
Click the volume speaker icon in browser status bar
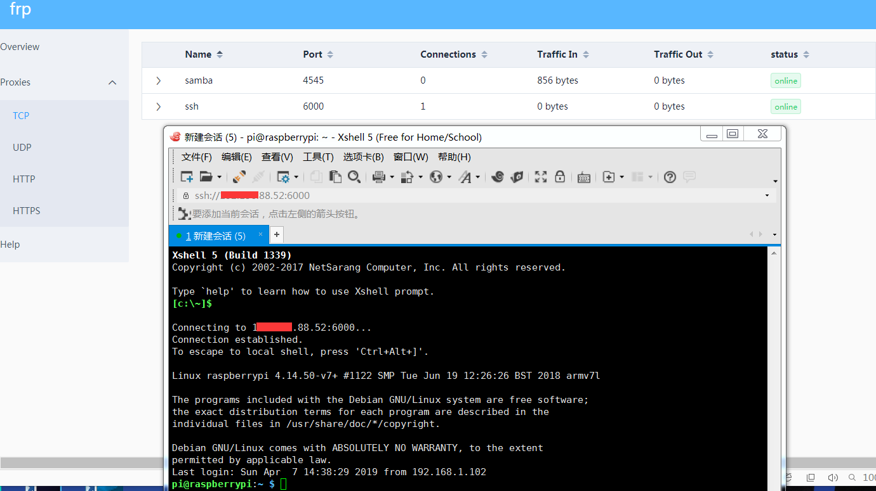pyautogui.click(x=833, y=477)
